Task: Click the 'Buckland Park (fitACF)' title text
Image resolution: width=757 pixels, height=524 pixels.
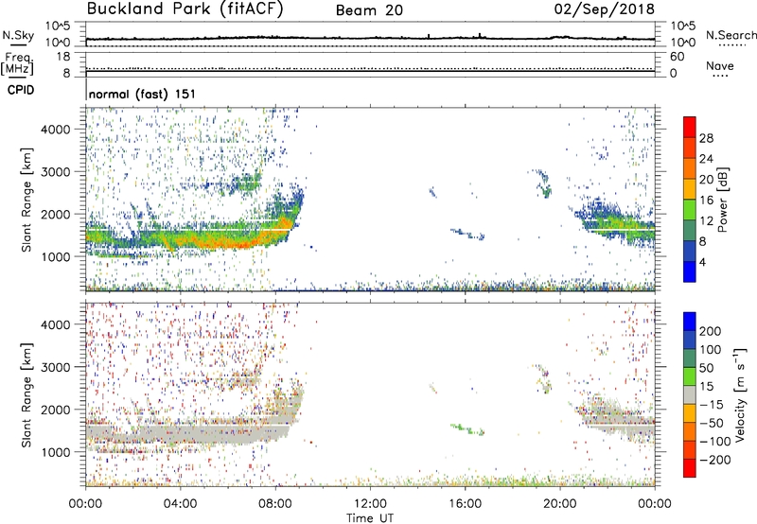Action: [x=185, y=9]
